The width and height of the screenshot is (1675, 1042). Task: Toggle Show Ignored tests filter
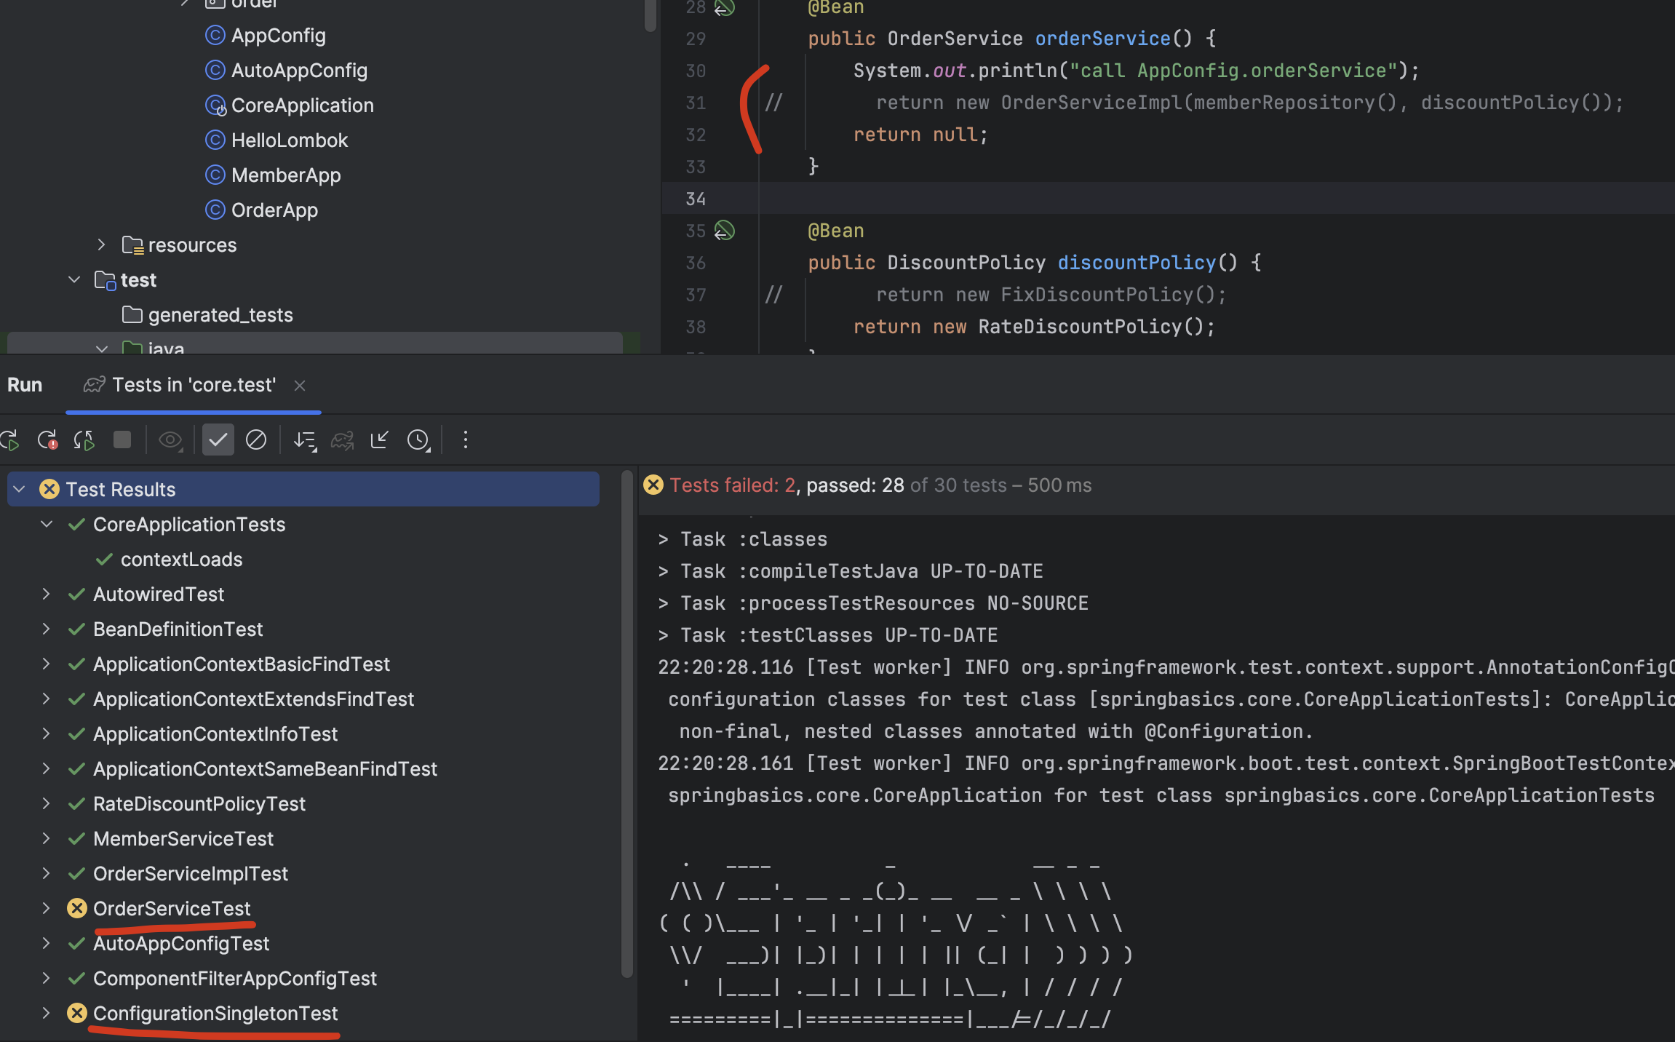[x=255, y=440]
